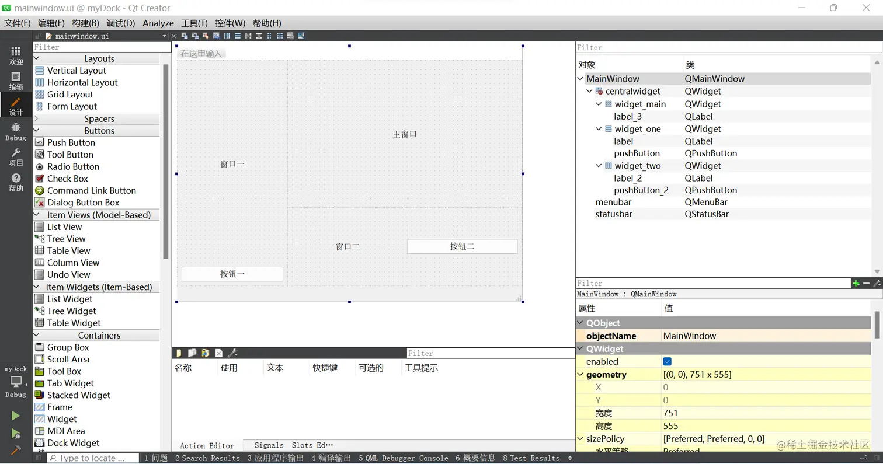
Task: Switch to the Signals Slots Editor tab
Action: pos(294,445)
